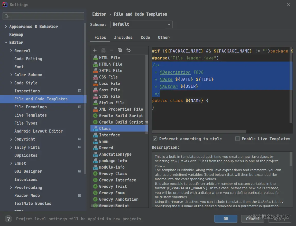Switch to the Includes tab
Viewport: 296px width, 226px height.
[123, 37]
